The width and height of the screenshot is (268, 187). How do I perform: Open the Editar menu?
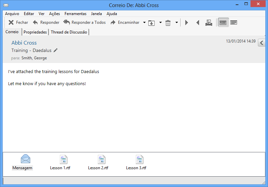click(x=29, y=14)
